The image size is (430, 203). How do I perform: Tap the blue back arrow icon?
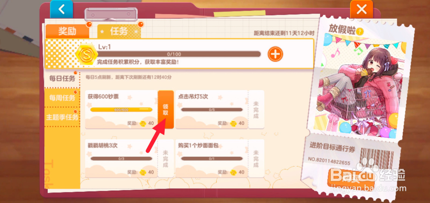62,9
